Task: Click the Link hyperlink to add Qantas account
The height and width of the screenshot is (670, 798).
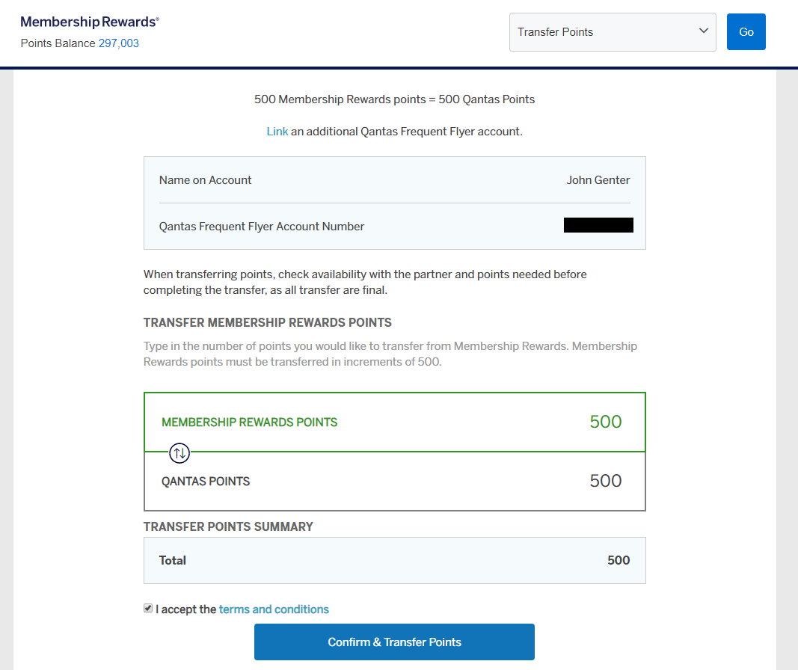Action: pos(277,132)
